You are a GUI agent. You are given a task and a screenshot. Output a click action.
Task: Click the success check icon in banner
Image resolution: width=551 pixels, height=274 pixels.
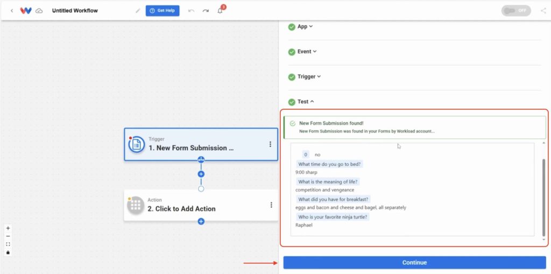(292, 123)
